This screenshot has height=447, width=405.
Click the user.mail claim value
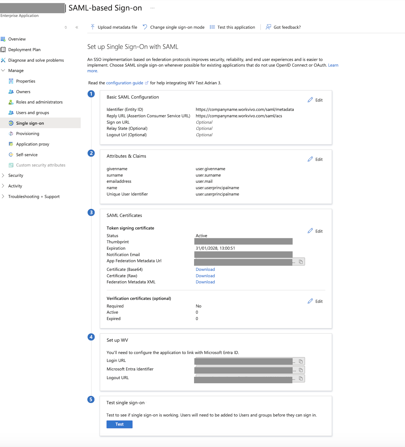(x=204, y=182)
